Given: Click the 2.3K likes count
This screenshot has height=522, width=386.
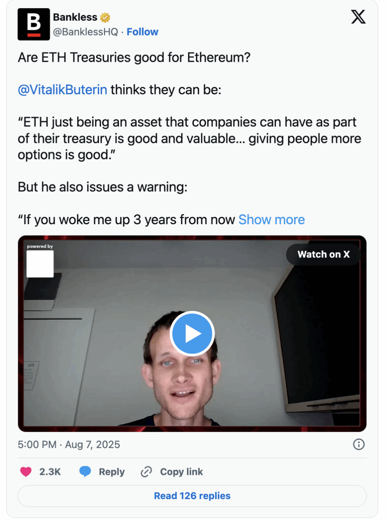Looking at the screenshot, I should [50, 472].
